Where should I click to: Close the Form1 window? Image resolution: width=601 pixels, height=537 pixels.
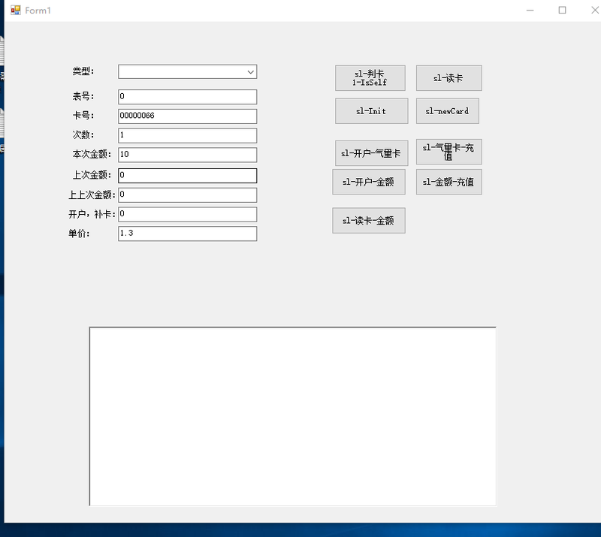(x=594, y=11)
